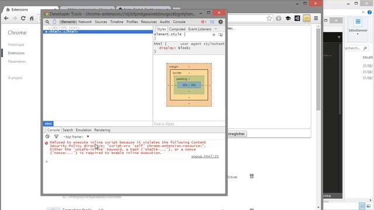Open the dark square extension icon
The width and height of the screenshot is (374, 210).
tap(297, 18)
